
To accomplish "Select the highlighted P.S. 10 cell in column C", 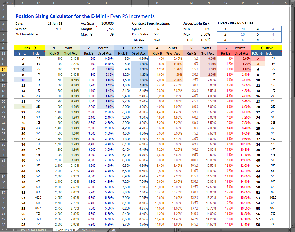I will pyautogui.click(x=23, y=80).
